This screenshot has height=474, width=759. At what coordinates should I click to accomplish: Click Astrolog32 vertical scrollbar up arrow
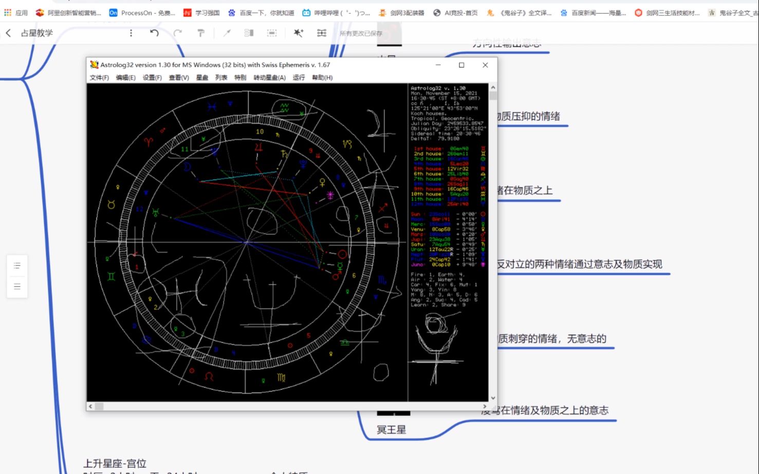(493, 88)
